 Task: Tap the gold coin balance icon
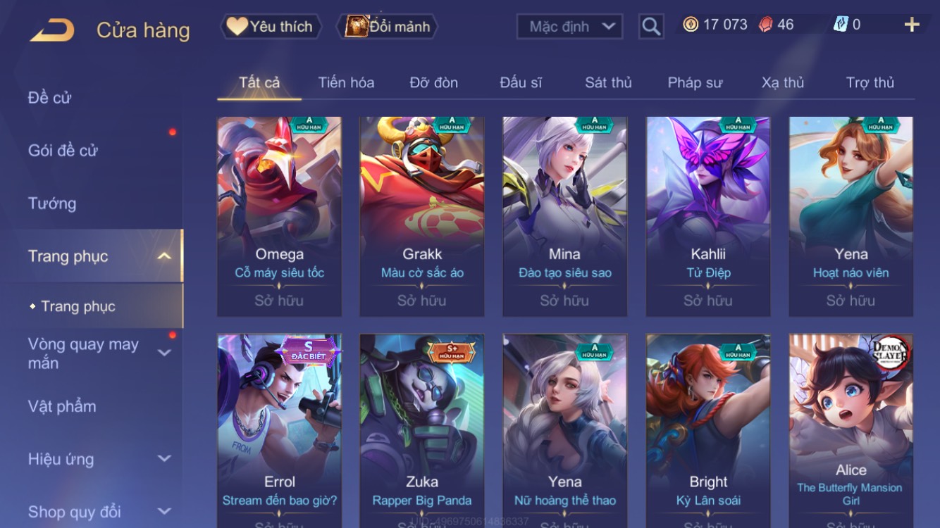point(691,25)
